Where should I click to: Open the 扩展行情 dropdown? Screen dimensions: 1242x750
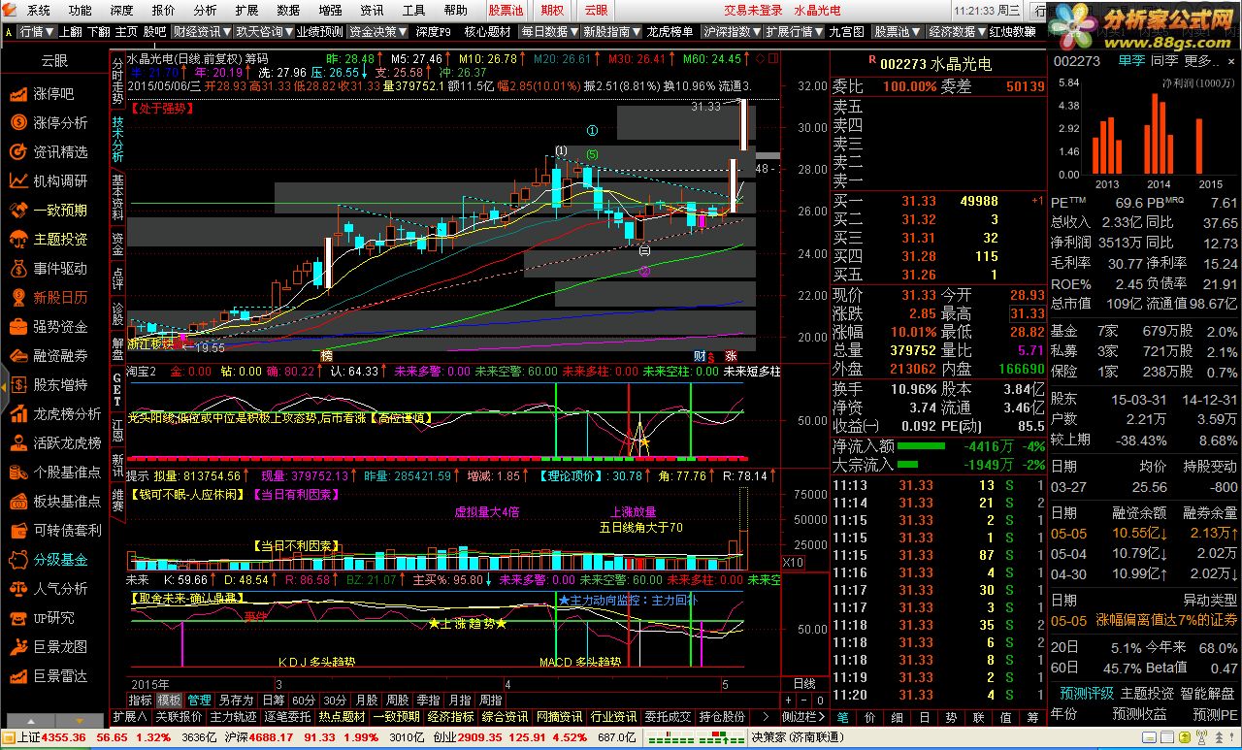click(795, 31)
